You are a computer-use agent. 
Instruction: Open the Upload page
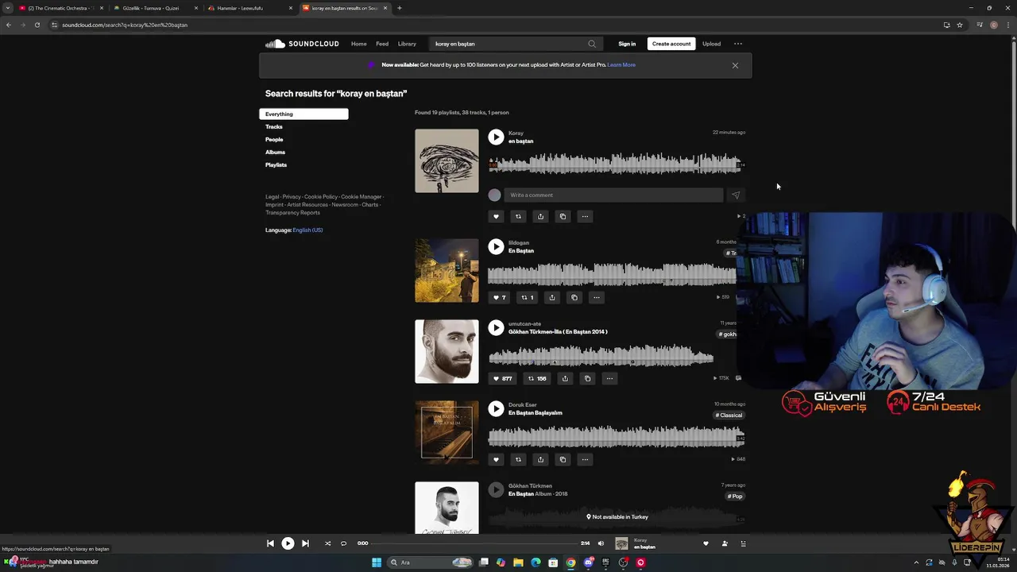[x=711, y=44]
